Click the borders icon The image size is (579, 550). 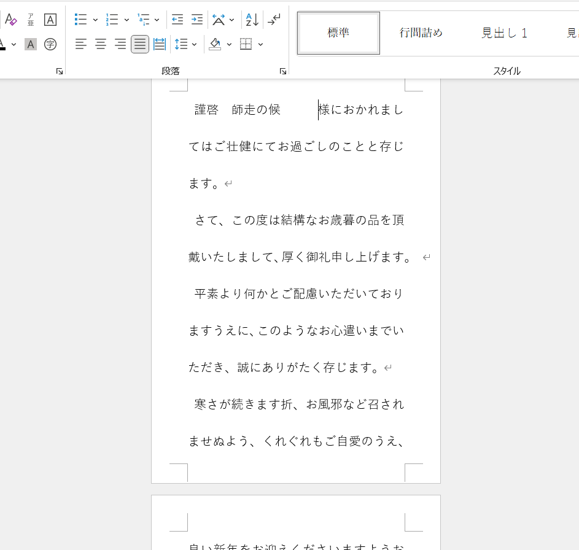tap(246, 44)
